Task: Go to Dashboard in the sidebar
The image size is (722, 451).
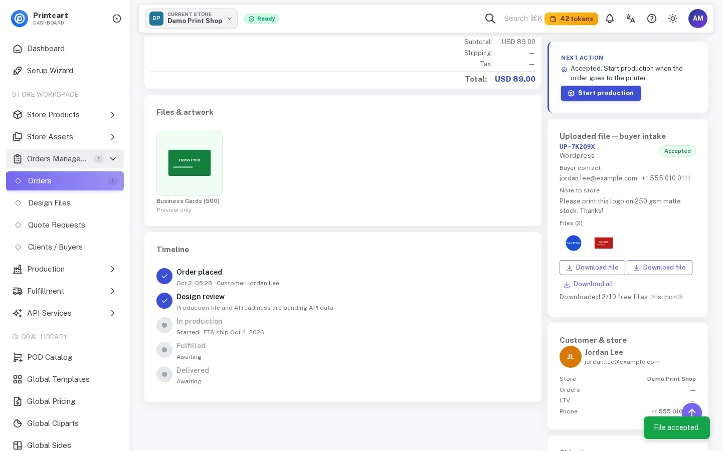Action: [x=65, y=49]
